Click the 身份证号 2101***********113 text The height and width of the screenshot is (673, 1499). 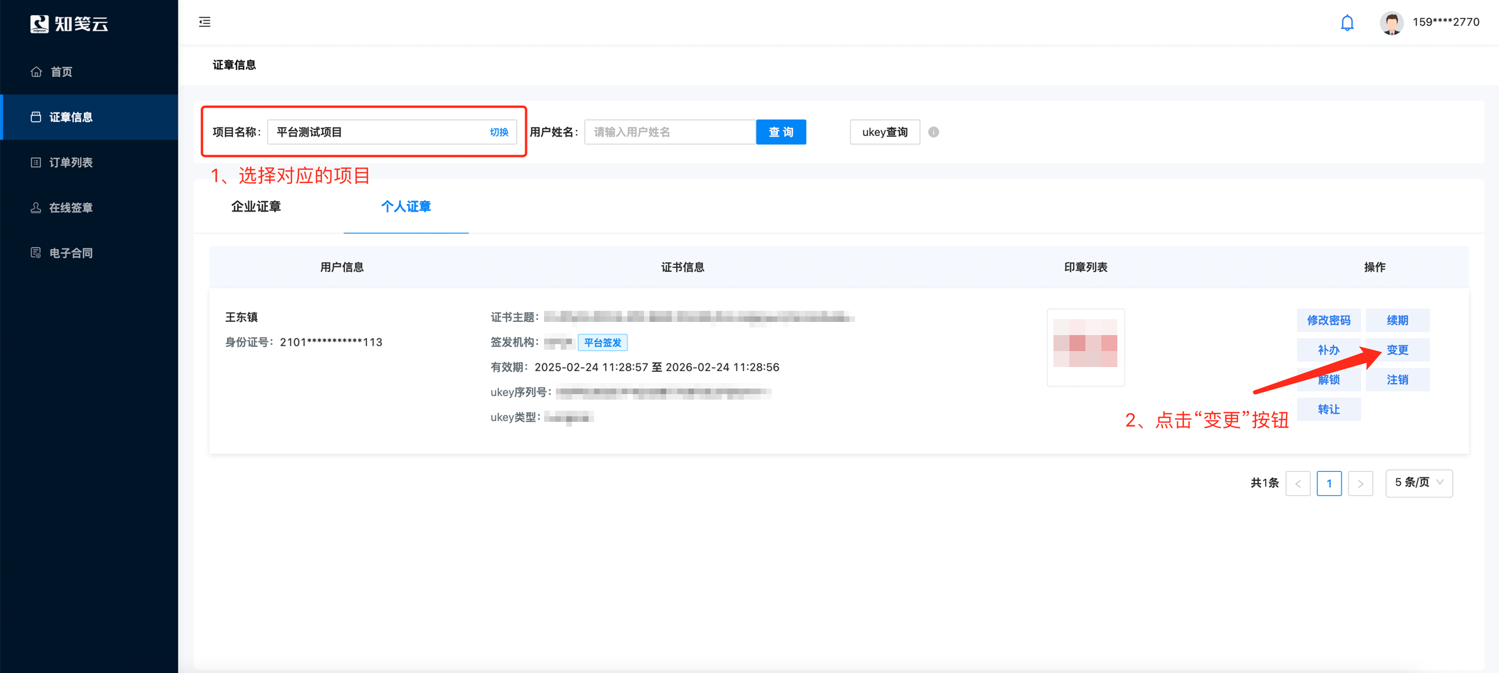(303, 342)
